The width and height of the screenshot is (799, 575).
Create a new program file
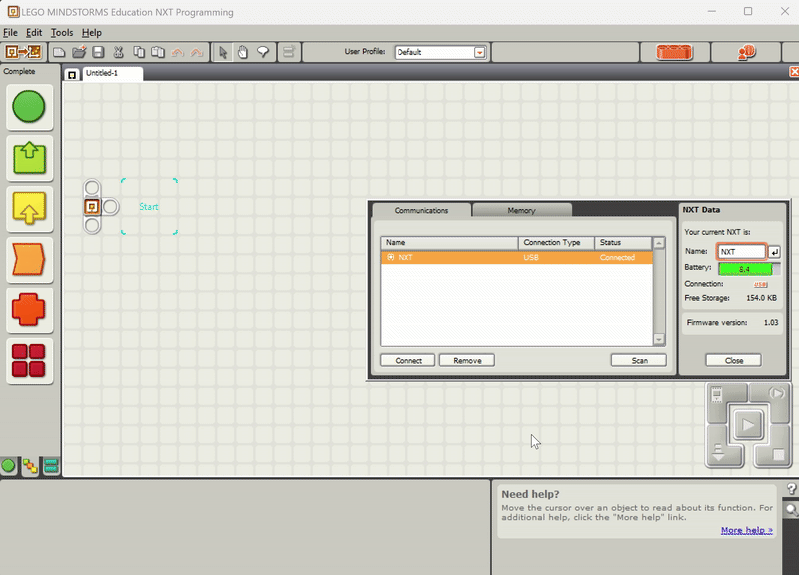tap(59, 52)
